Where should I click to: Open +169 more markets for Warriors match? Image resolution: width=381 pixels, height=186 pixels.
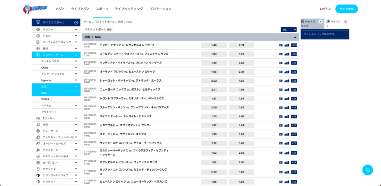(294, 54)
